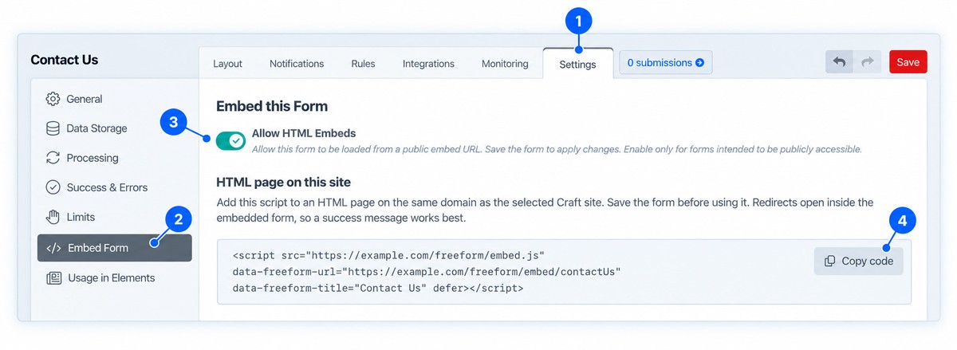Click the General gear icon
This screenshot has width=957, height=350.
(x=53, y=99)
